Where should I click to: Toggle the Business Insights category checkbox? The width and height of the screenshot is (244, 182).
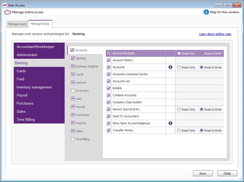73,66
